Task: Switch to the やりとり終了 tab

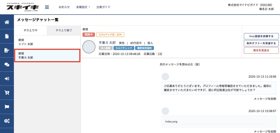Action: [64, 30]
